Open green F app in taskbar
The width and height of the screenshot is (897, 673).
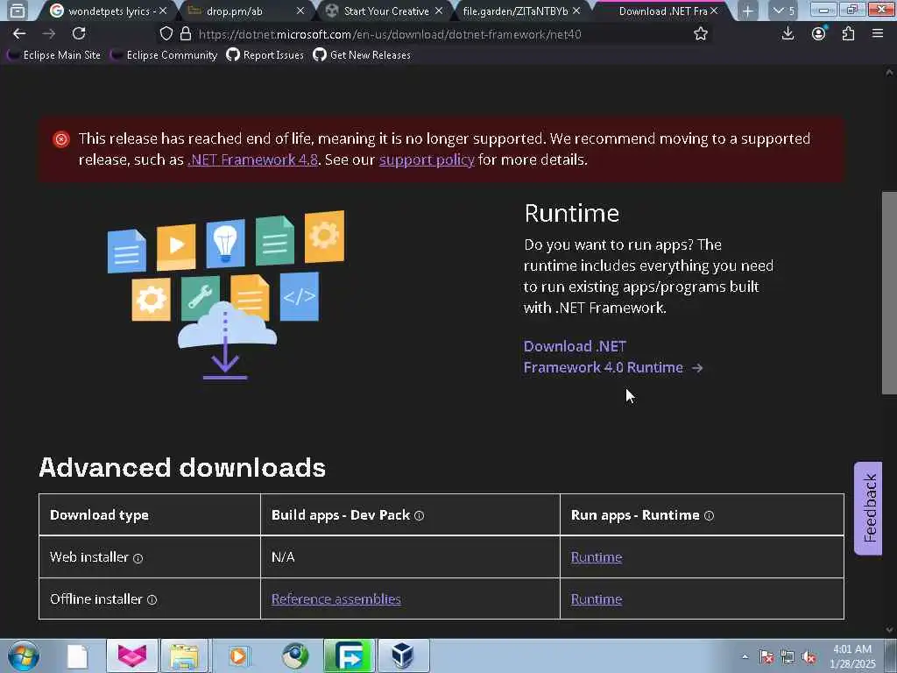tap(350, 655)
